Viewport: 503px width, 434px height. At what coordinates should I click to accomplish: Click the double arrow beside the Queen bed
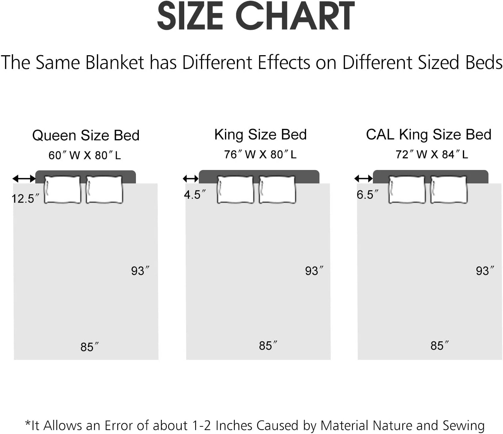click(24, 178)
